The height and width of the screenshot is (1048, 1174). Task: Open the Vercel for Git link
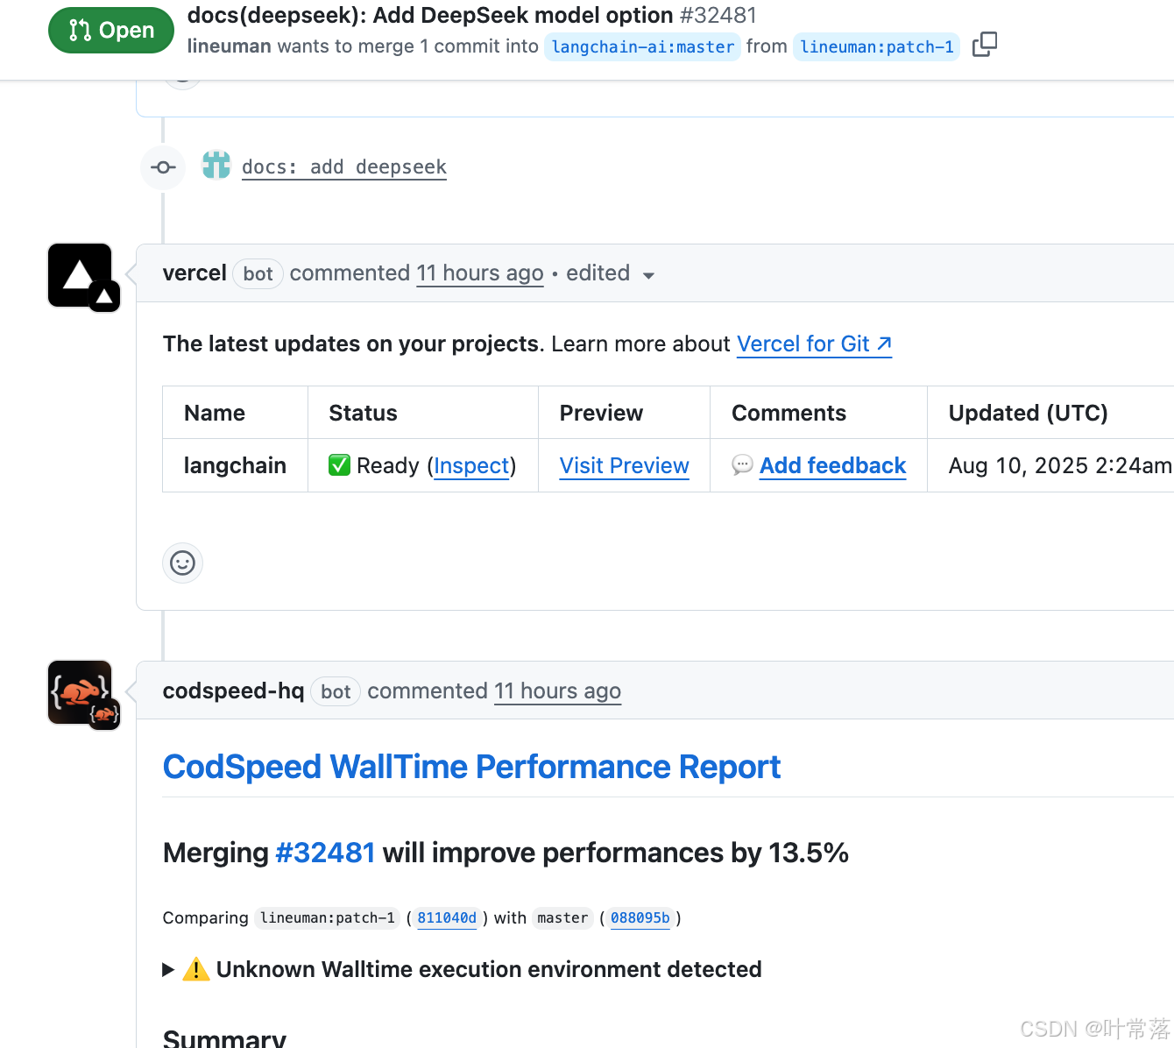pos(814,344)
